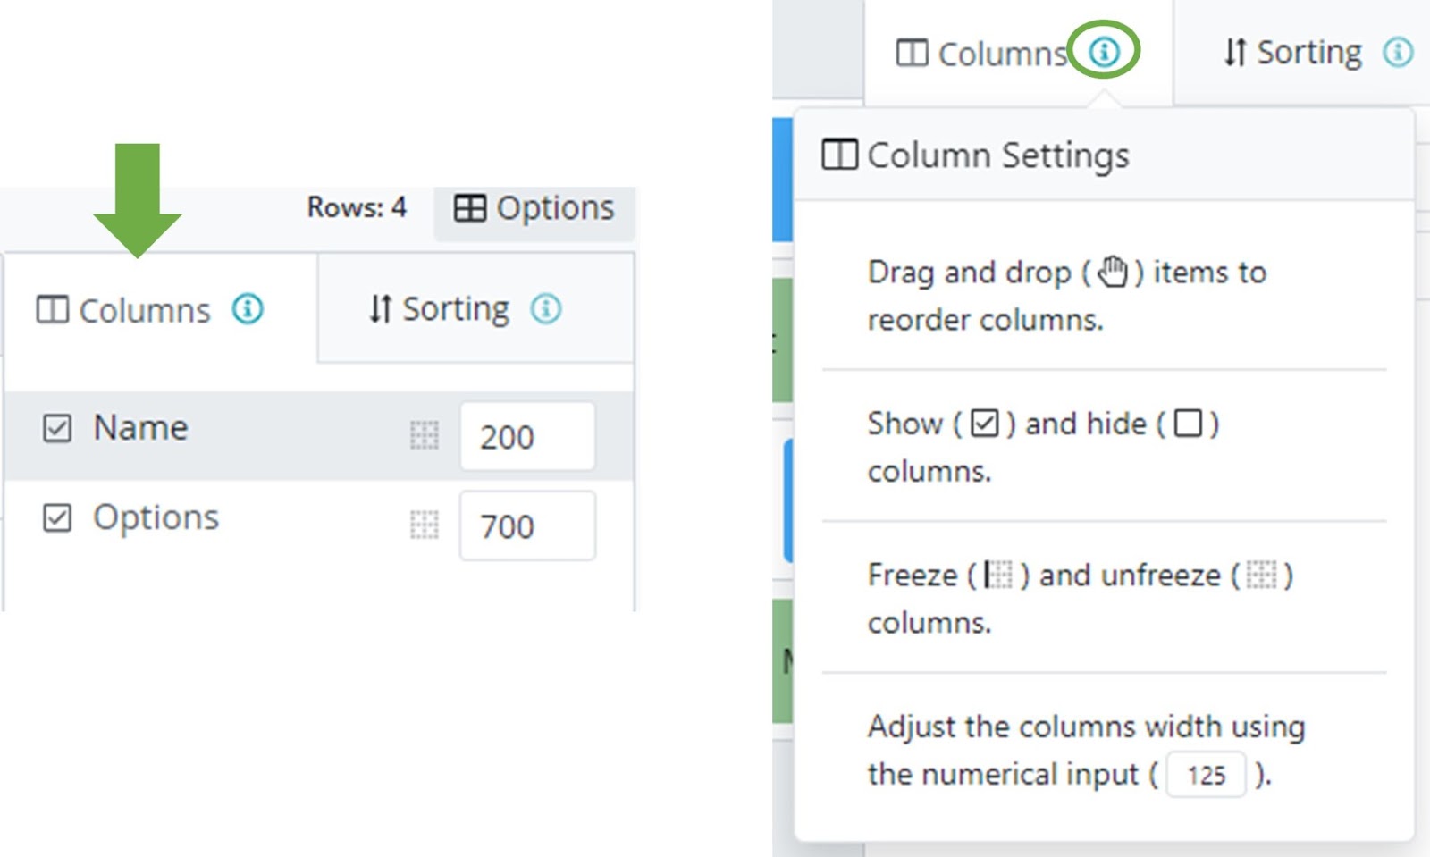The image size is (1430, 857).
Task: Uncheck the Name column checkbox
Action: (x=57, y=428)
